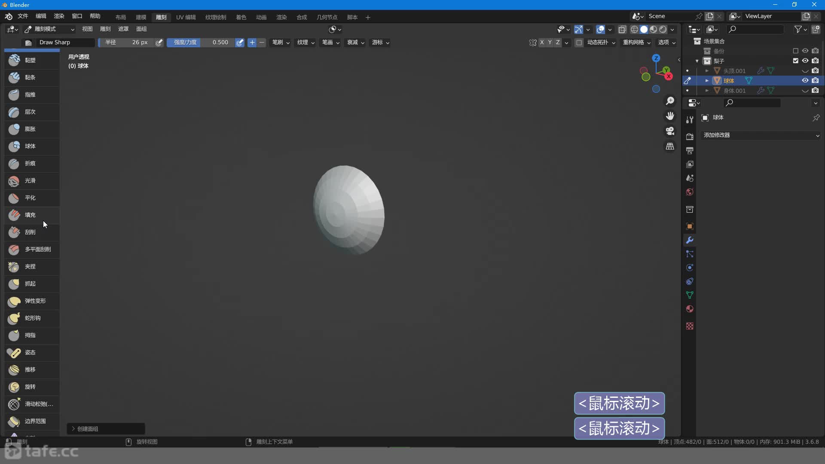Open the 重构网格 (Remesh) dropdown
The image size is (825, 464).
tap(637, 43)
